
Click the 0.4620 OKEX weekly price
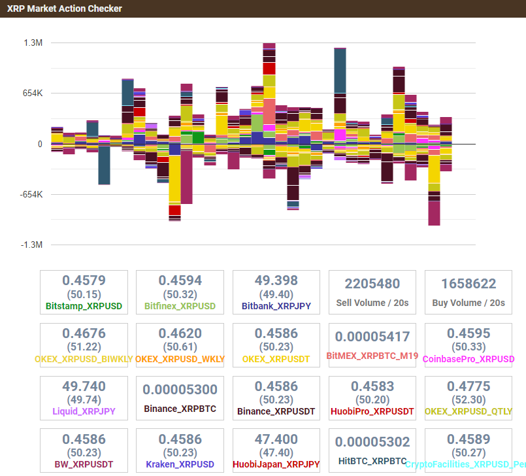coord(180,333)
